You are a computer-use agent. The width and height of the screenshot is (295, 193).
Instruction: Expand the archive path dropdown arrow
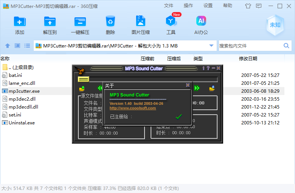coord(211,46)
